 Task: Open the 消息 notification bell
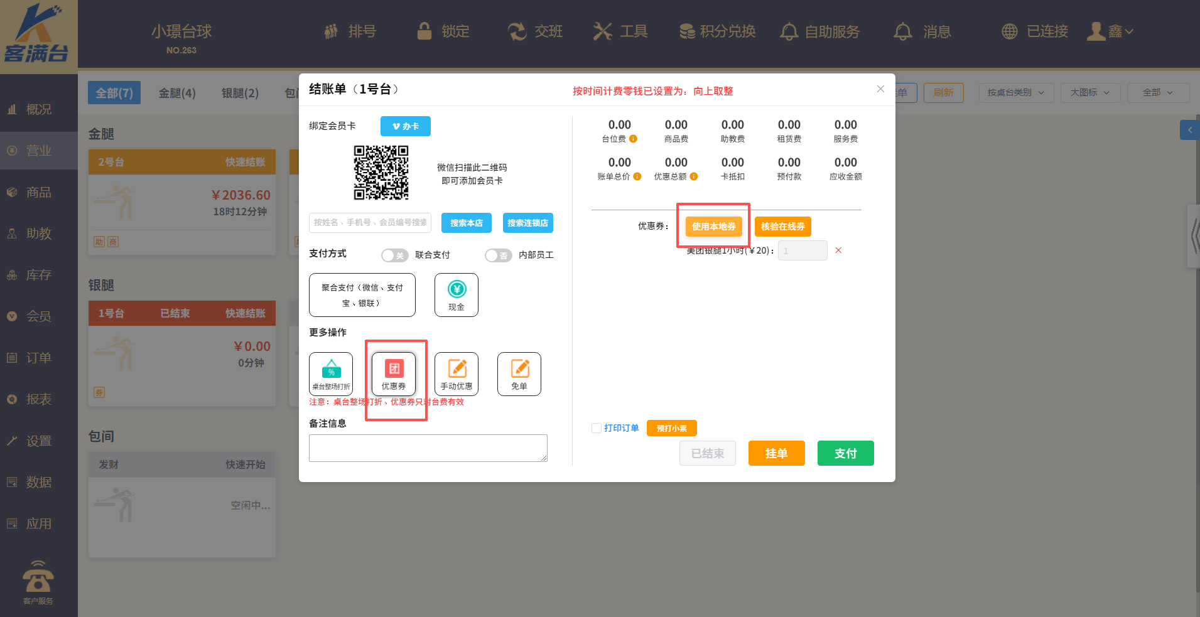(903, 31)
